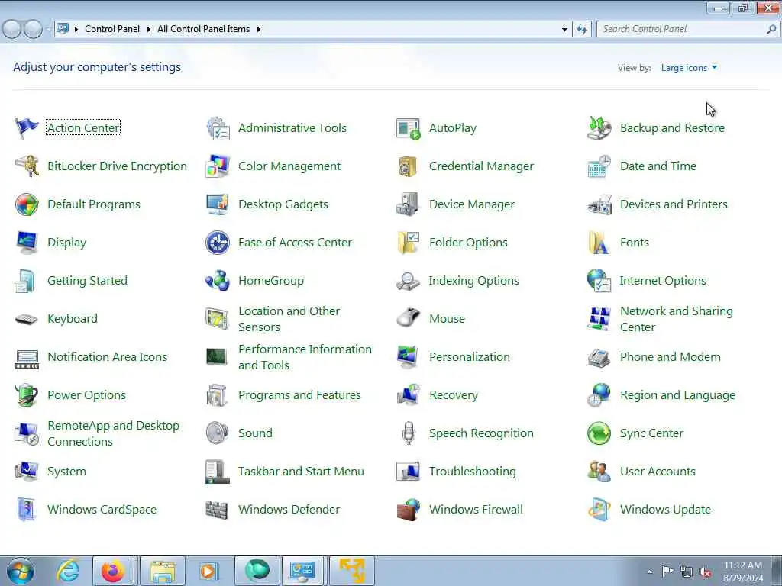Screen dimensions: 782x586
Task: Open the Internet Options globe icon
Action: click(x=599, y=281)
